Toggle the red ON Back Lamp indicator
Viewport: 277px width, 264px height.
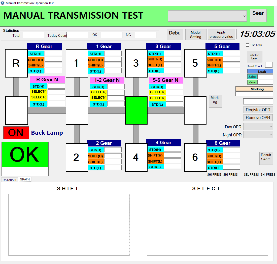click(x=16, y=133)
